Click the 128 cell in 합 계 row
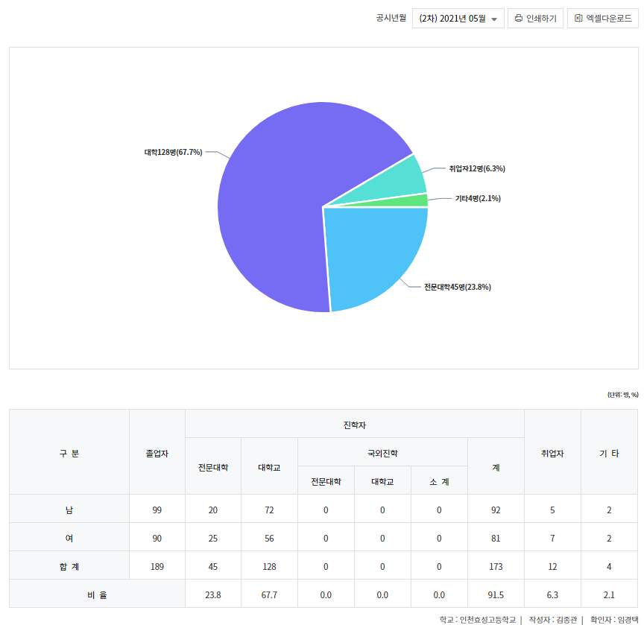644x625 pixels. pos(269,565)
